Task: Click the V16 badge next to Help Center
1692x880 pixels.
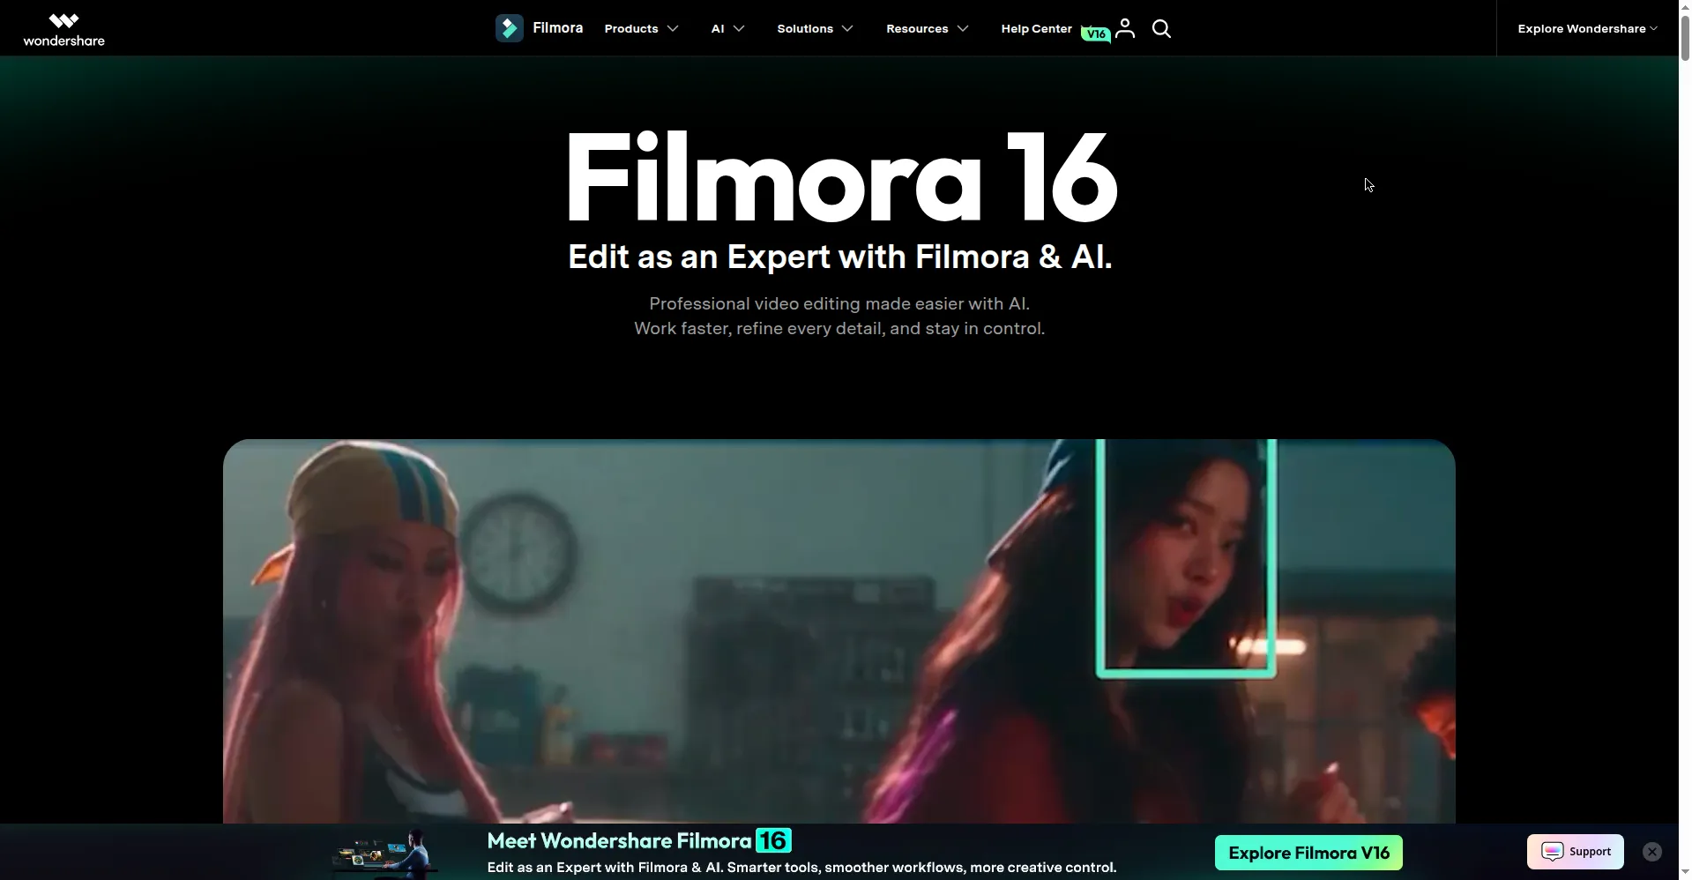Action: tap(1096, 34)
